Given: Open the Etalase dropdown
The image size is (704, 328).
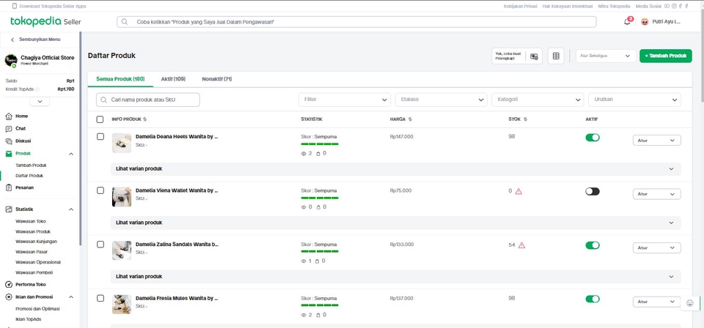Looking at the screenshot, I should pos(441,100).
